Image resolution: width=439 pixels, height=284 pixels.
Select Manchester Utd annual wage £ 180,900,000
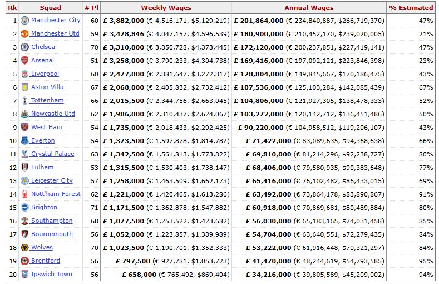[259, 34]
